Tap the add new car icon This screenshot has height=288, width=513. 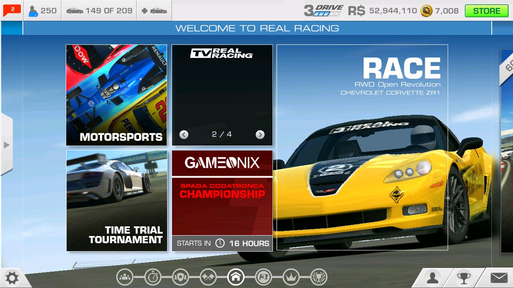click(154, 11)
